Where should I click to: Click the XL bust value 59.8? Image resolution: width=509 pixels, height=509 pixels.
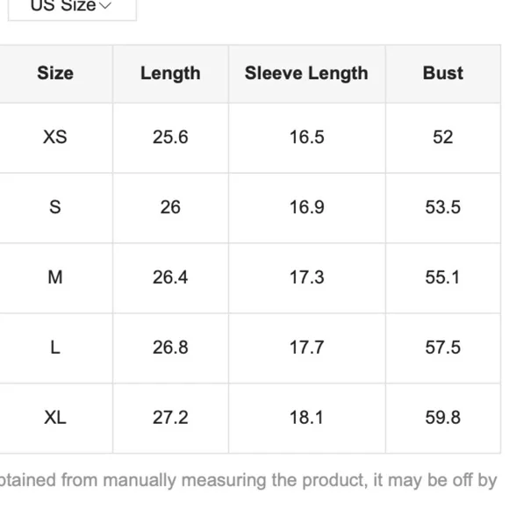coord(443,418)
